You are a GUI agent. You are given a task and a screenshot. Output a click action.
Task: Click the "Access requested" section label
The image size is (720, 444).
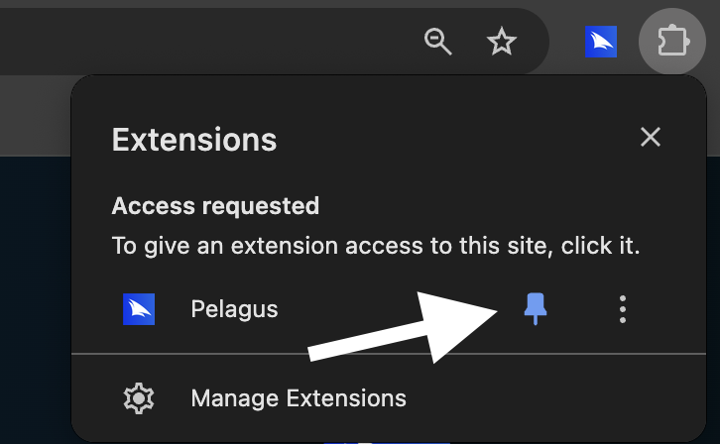[x=215, y=206]
